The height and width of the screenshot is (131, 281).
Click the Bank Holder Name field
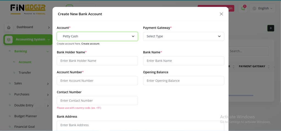(x=97, y=61)
